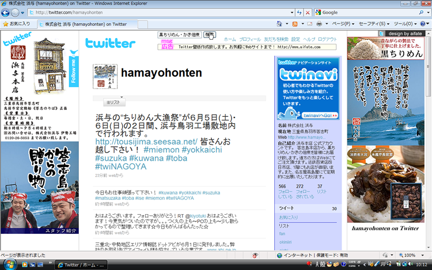Open a new blank tab
The width and height of the screenshot is (432, 270).
click(x=143, y=25)
